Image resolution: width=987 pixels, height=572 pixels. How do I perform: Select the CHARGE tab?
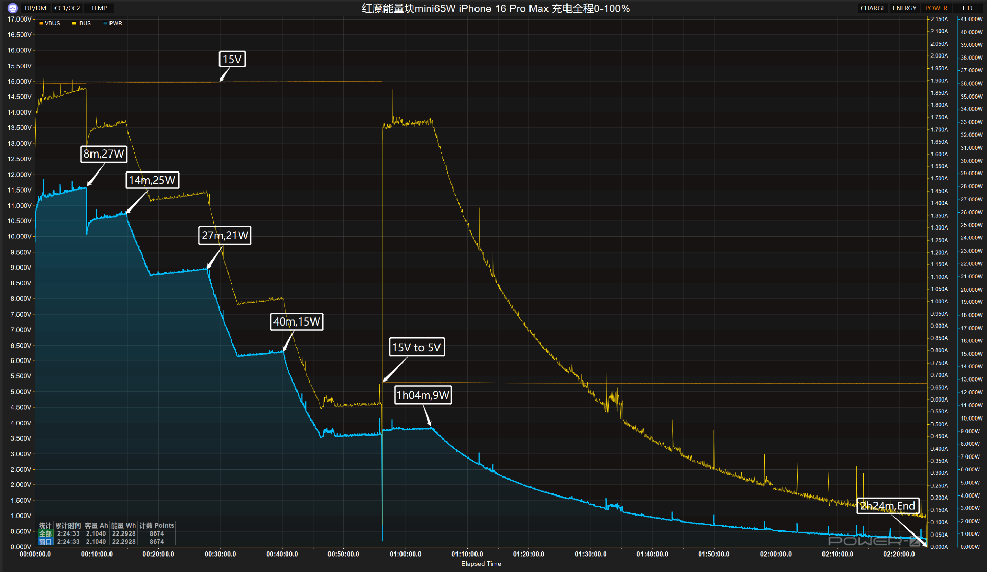(x=872, y=8)
